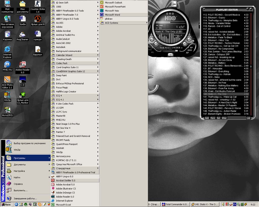The height and width of the screenshot is (207, 259).
Task: Expand the CorelDRAW Graphics Suite 12 folder
Action: tap(75, 71)
